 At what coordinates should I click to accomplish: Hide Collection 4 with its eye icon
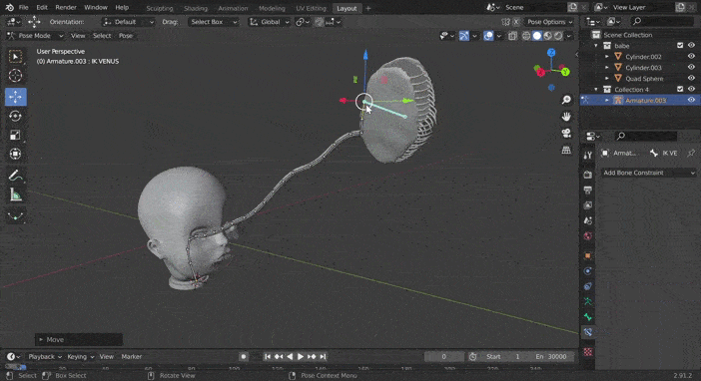pyautogui.click(x=691, y=90)
